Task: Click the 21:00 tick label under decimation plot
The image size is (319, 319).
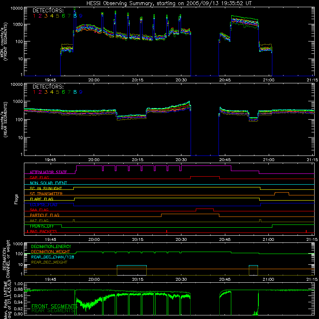Action: tap(268, 280)
